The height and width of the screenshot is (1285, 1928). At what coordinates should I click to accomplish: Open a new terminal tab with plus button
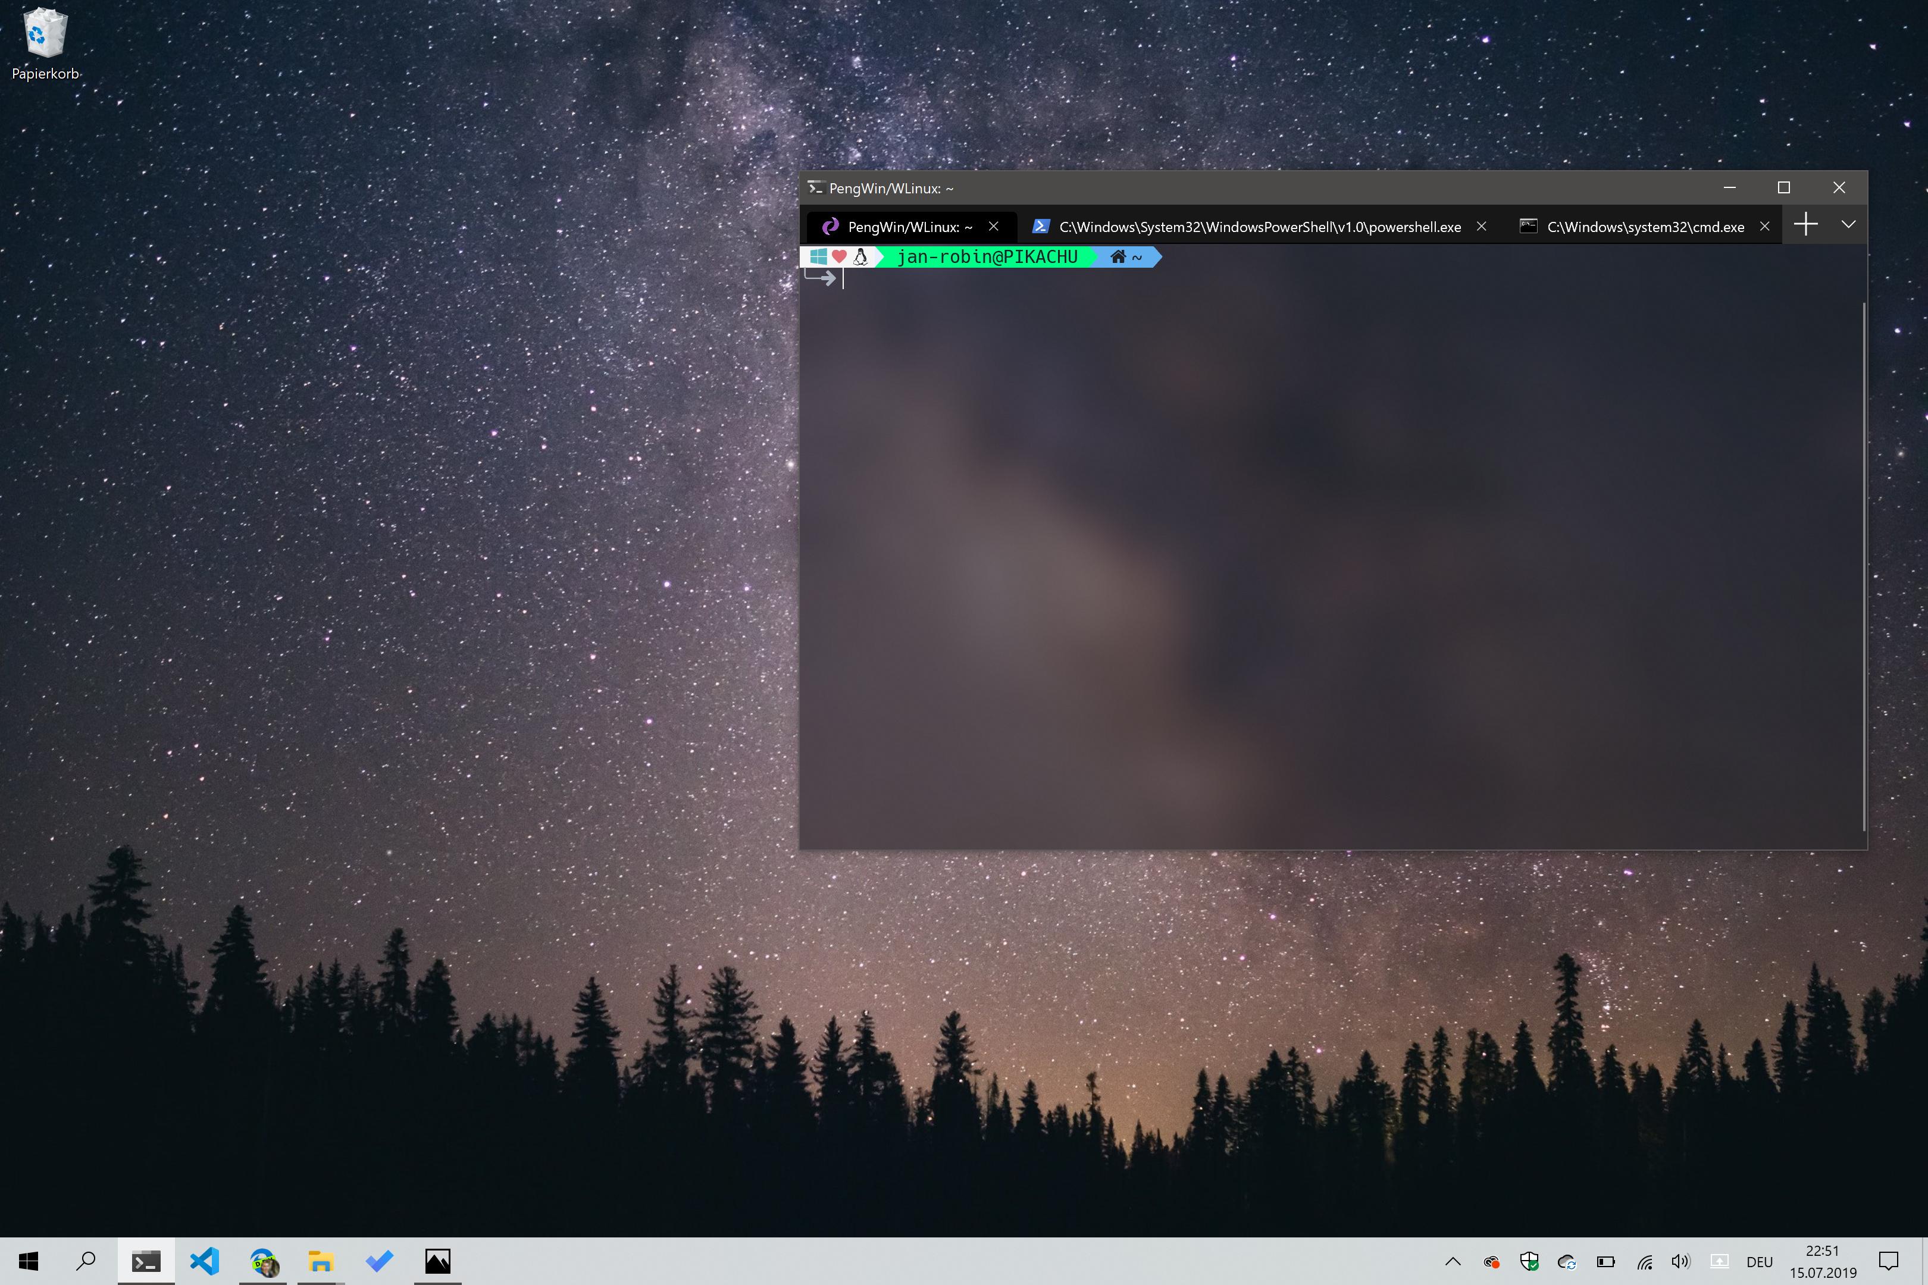(x=1805, y=224)
